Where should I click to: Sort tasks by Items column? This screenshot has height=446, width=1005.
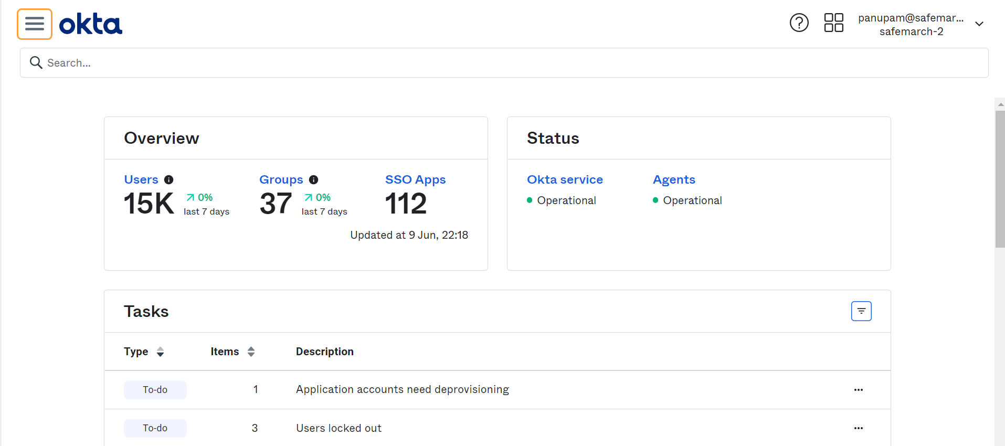coord(251,352)
